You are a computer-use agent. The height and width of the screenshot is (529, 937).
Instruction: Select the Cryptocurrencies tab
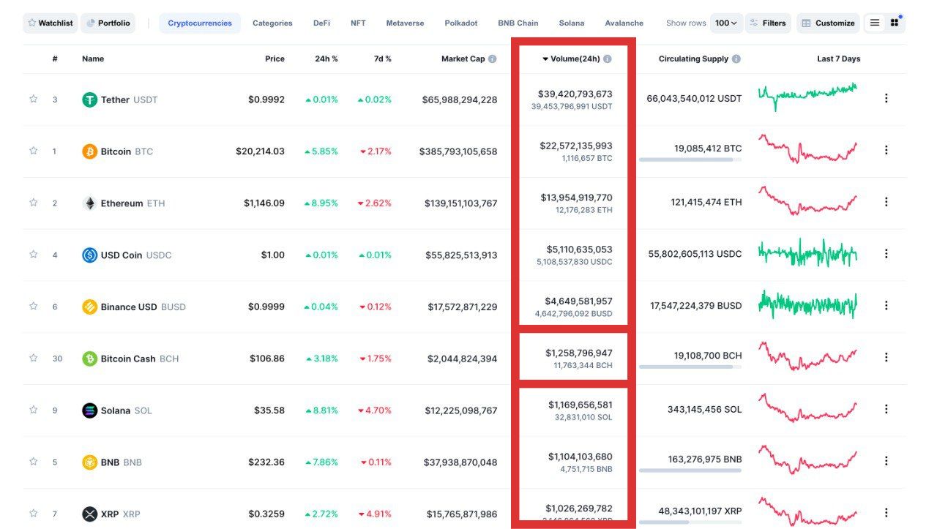[x=200, y=23]
